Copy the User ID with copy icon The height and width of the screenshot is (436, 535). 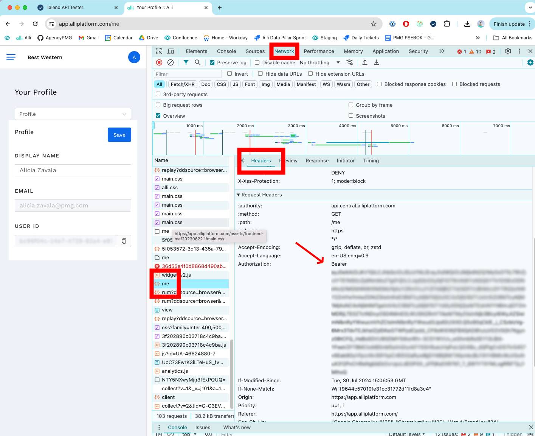pos(124,241)
